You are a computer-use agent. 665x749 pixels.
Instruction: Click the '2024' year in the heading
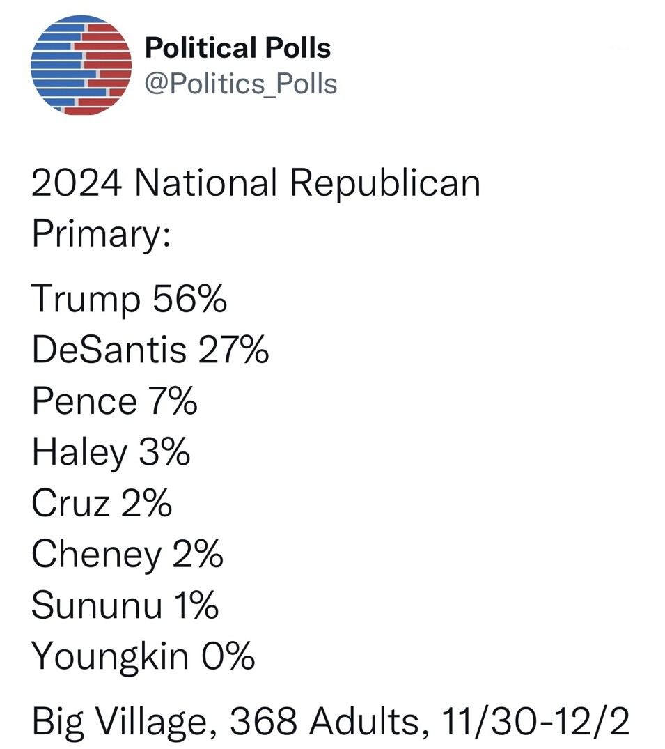77,183
